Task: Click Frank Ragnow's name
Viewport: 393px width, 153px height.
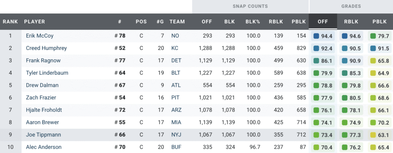Action: pos(43,61)
